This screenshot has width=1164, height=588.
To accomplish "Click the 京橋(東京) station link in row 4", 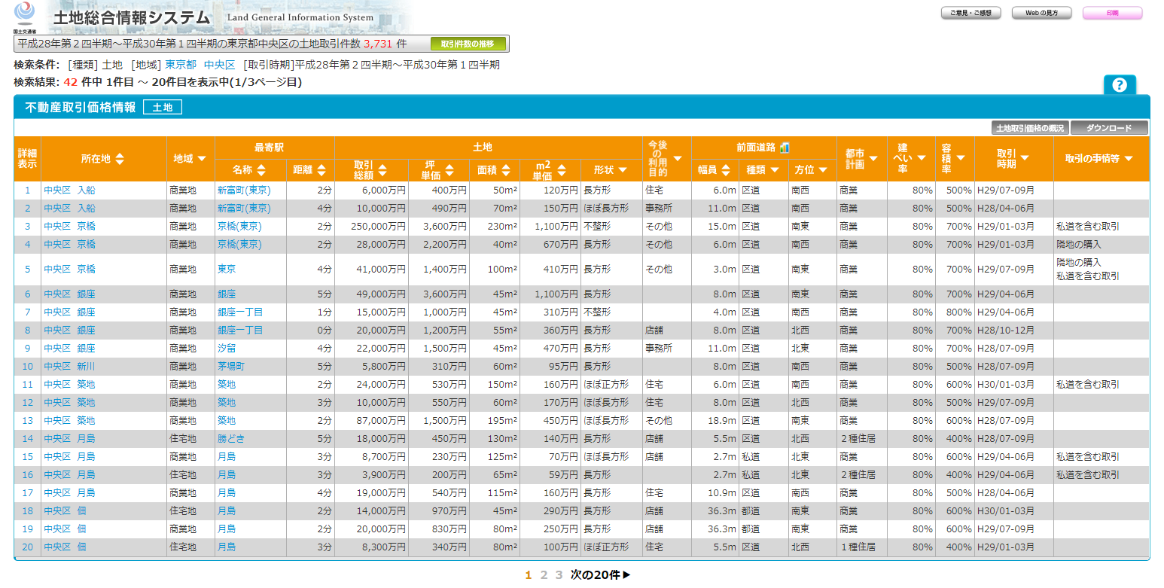I will click(239, 245).
